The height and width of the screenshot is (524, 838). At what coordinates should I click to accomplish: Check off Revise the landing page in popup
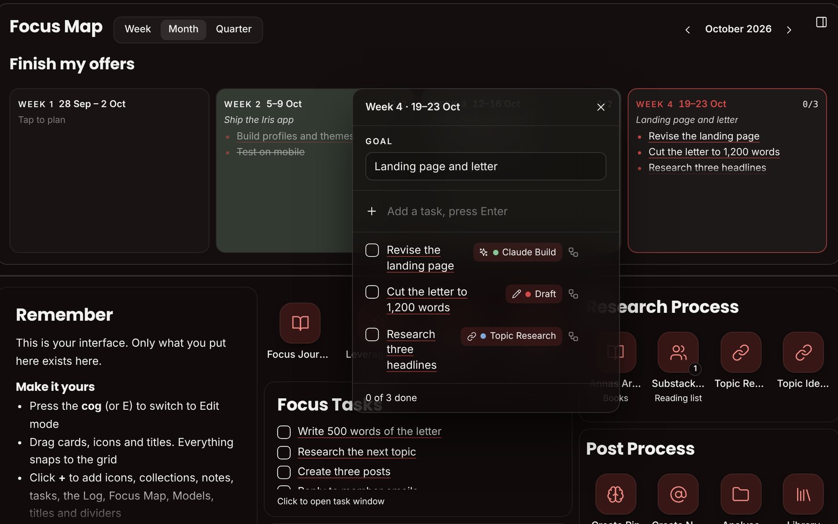(x=372, y=250)
